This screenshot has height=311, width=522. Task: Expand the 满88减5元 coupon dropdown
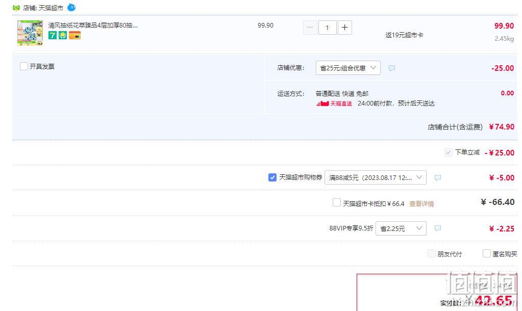pos(376,177)
